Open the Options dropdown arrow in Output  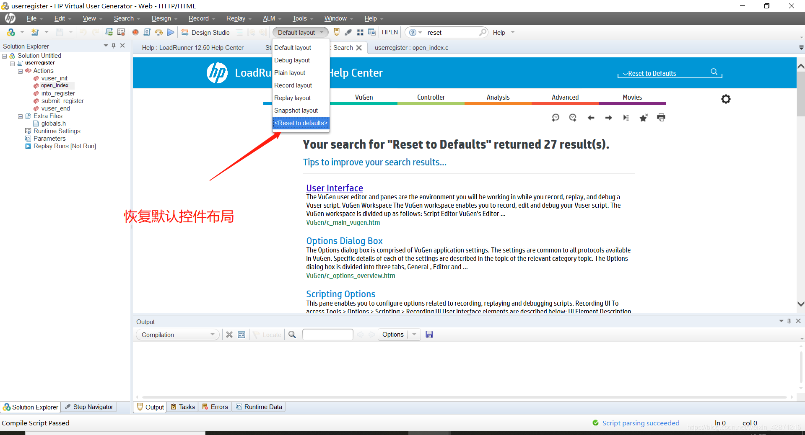(x=414, y=335)
